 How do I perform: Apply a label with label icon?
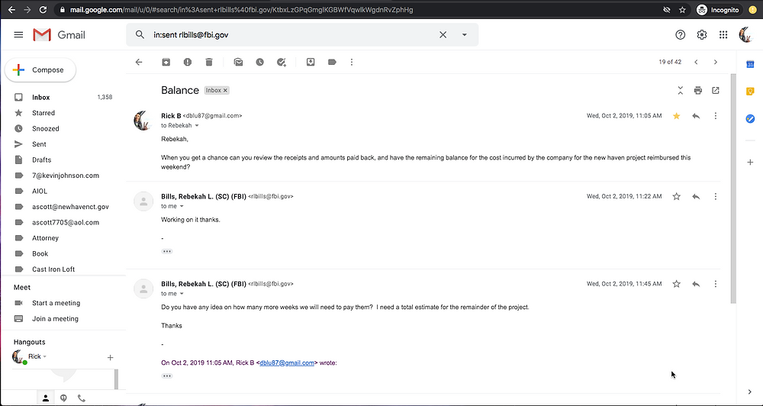tap(332, 62)
